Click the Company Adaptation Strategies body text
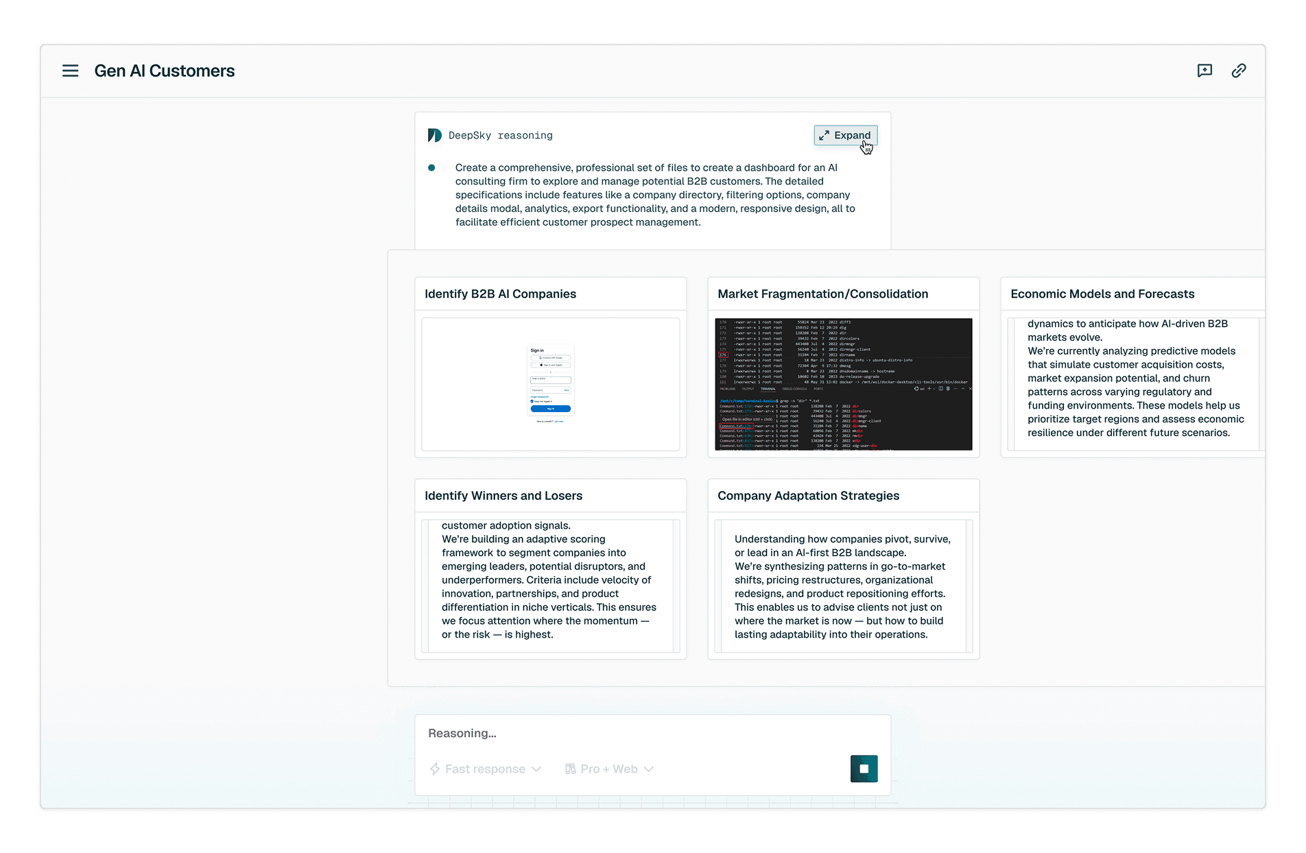 coord(842,587)
